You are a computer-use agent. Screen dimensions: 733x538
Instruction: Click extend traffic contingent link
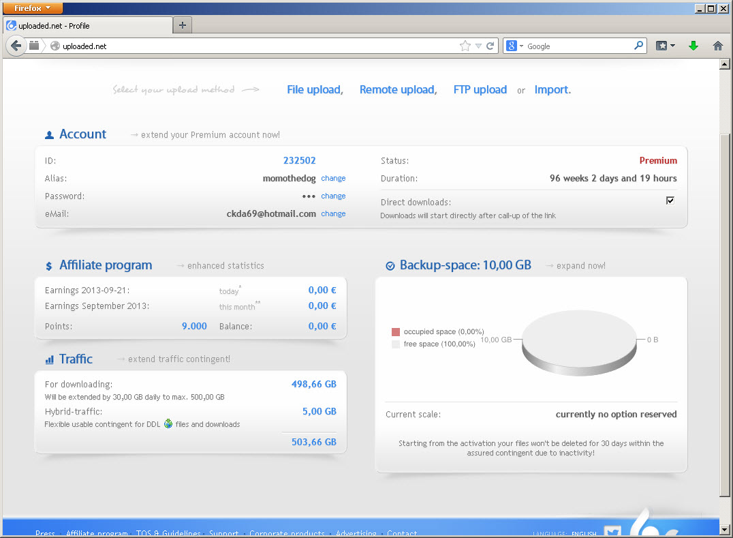click(x=179, y=359)
